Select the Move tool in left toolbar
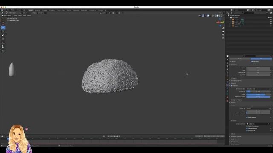Screen dimensions: 273x153 coord(3,28)
